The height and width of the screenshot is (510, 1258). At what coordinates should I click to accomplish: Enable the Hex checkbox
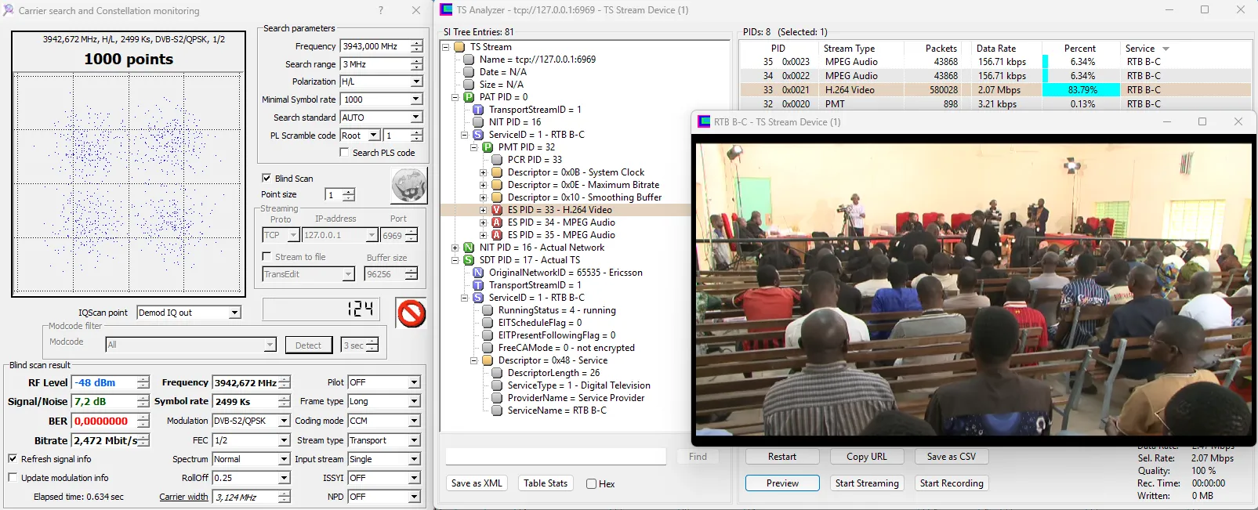[592, 484]
